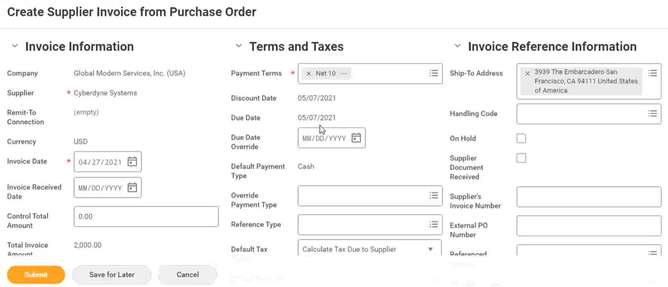
Task: Collapse the Invoice Information section
Action: [15, 46]
